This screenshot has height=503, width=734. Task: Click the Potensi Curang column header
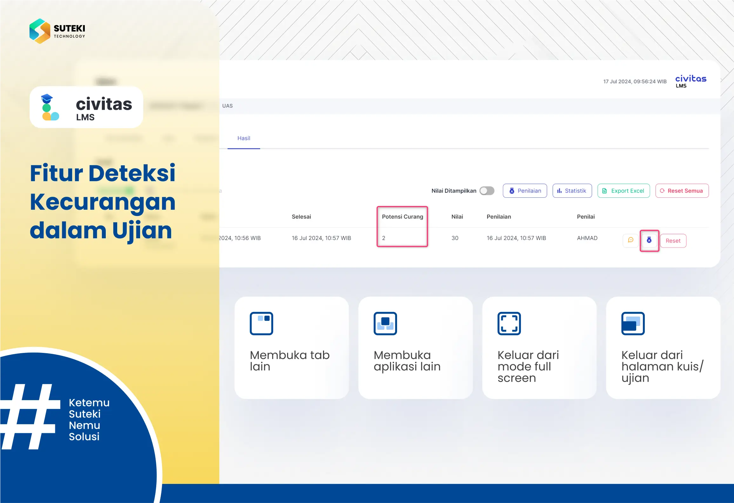click(x=402, y=217)
